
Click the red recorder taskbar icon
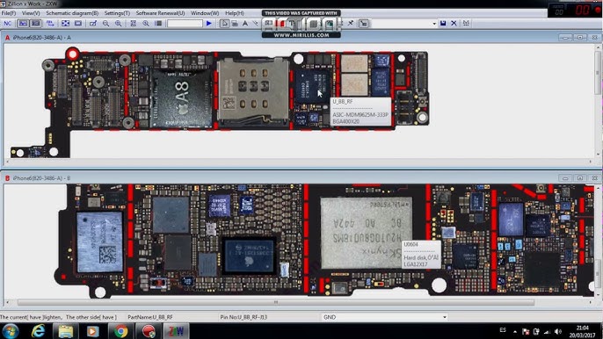tap(149, 331)
